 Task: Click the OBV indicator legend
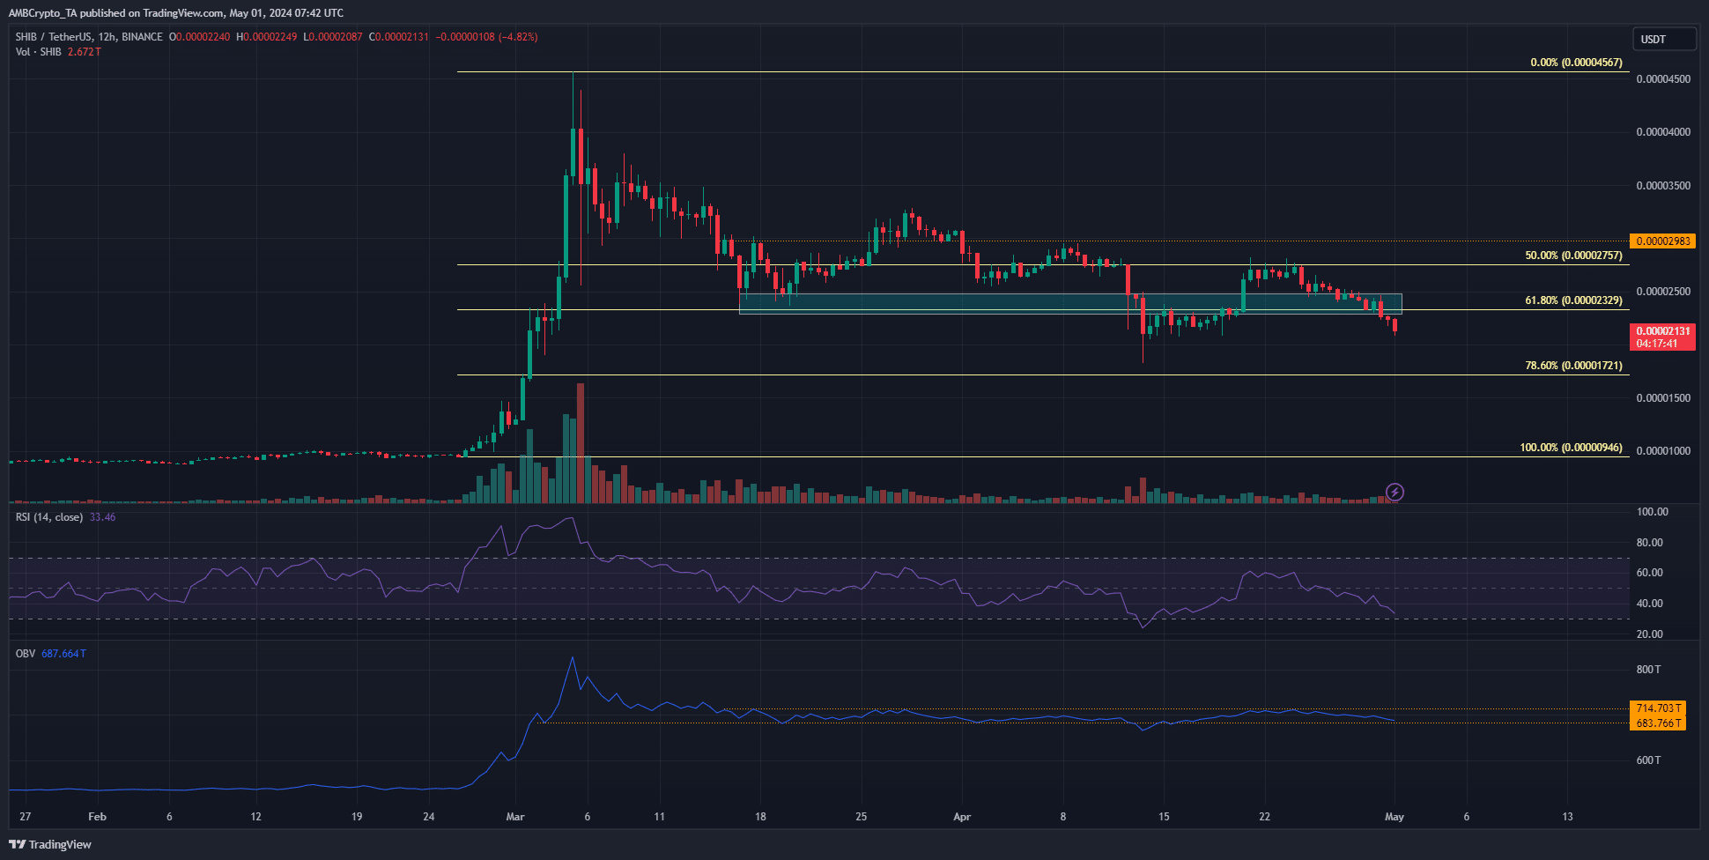[x=26, y=654]
